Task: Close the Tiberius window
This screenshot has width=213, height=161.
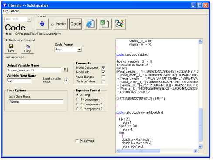Action: (x=206, y=5)
